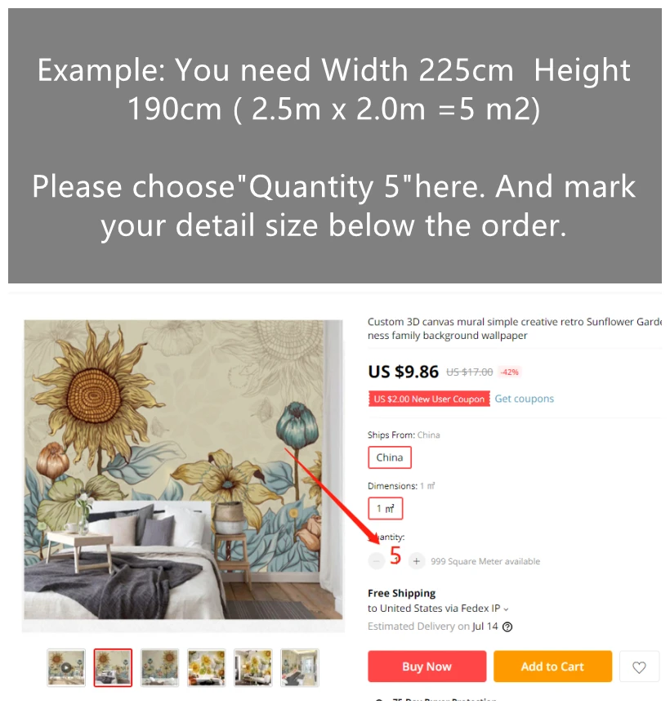
Task: Click the US $2.00 New User Coupon badge
Action: point(428,399)
